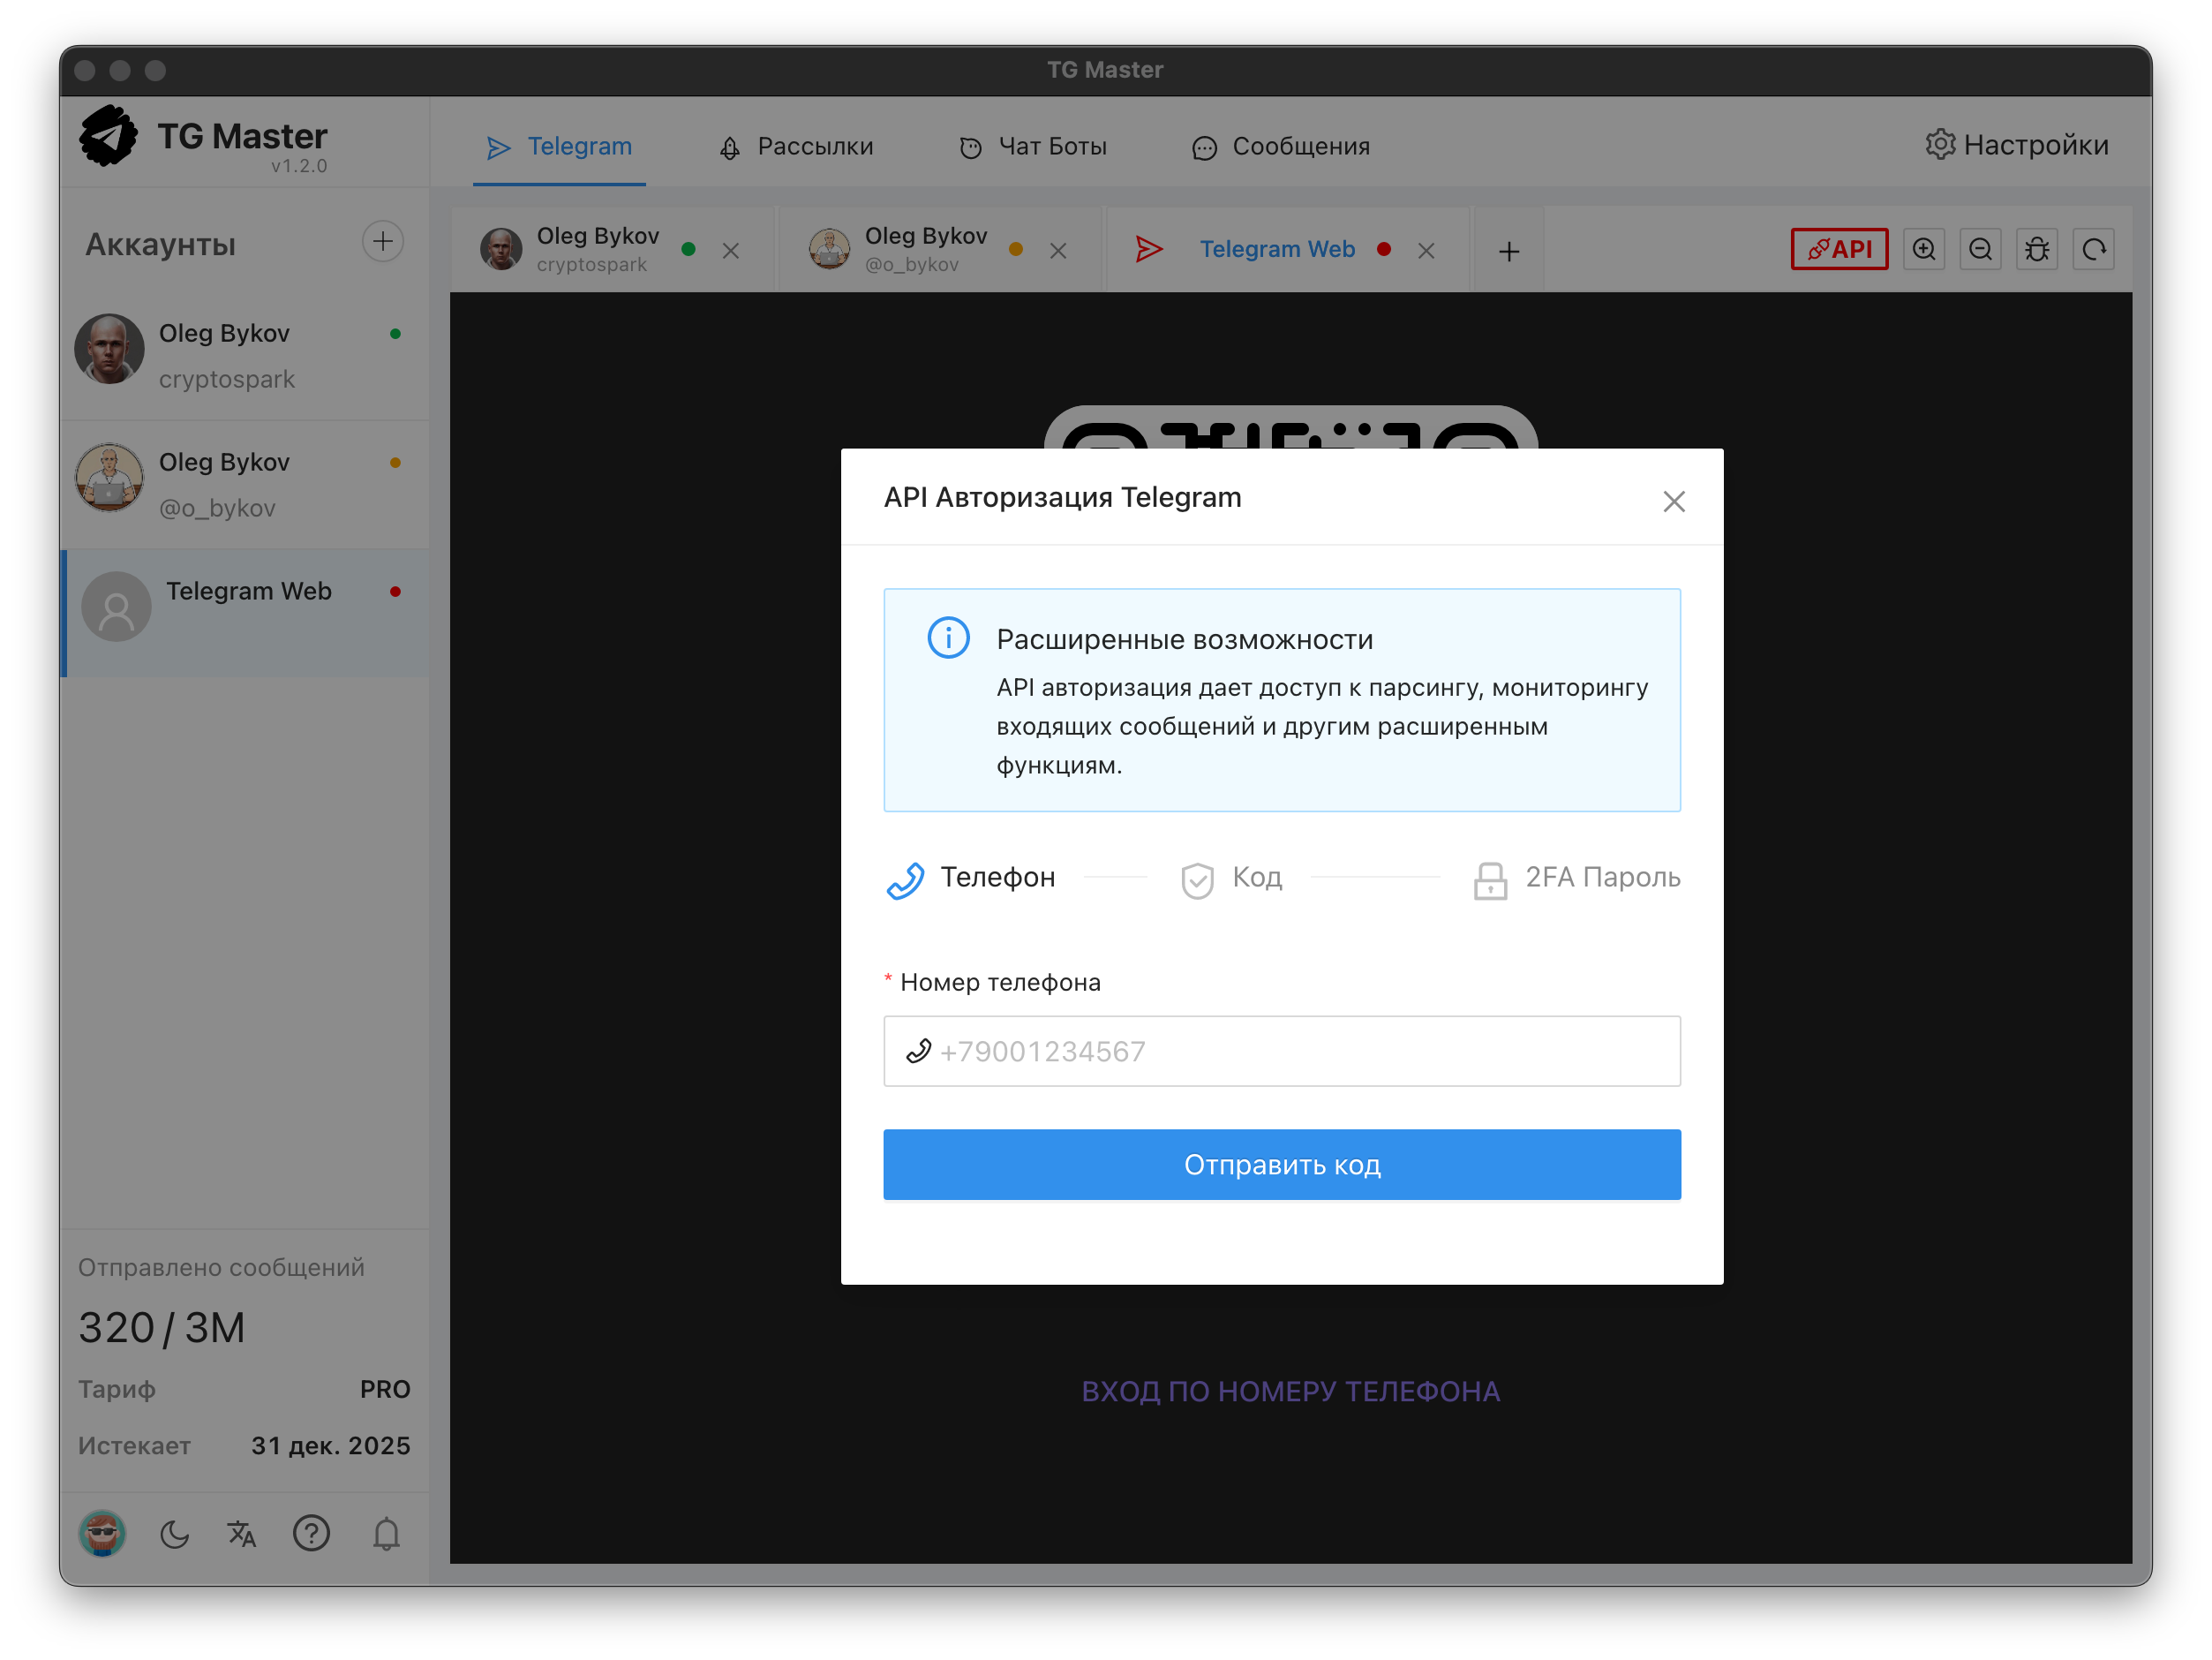Viewport: 2212px width, 1660px height.
Task: Open the Чат Боты tab
Action: coord(1033,147)
